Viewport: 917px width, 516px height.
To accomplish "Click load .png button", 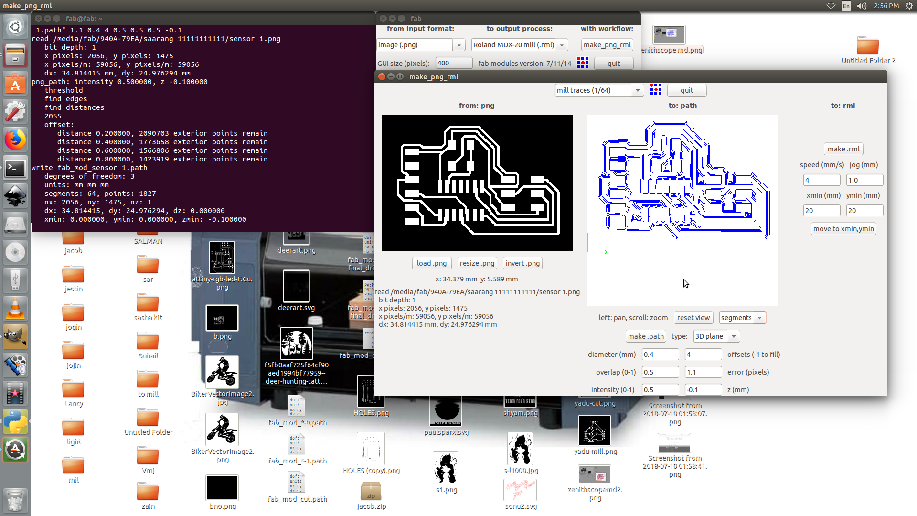I will [x=432, y=263].
